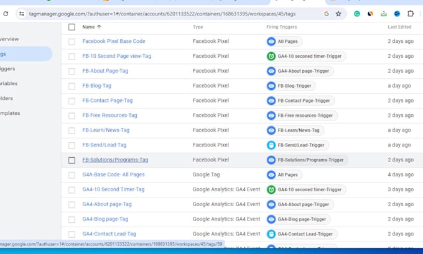Image resolution: width=423 pixels, height=254 pixels.
Task: Open the FB-Free Resources-Tag link
Action: (x=110, y=116)
